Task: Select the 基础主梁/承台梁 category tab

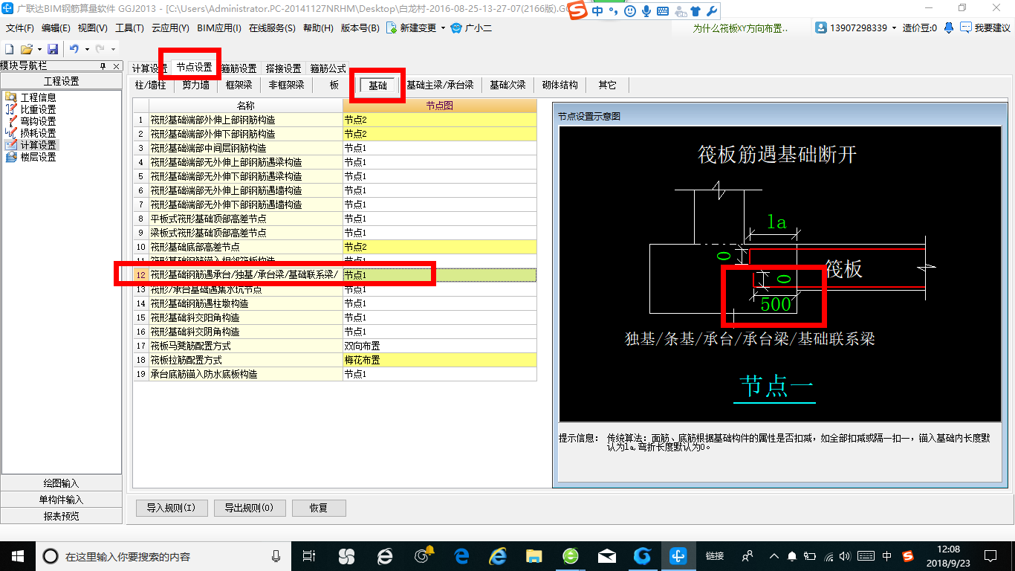Action: point(440,86)
